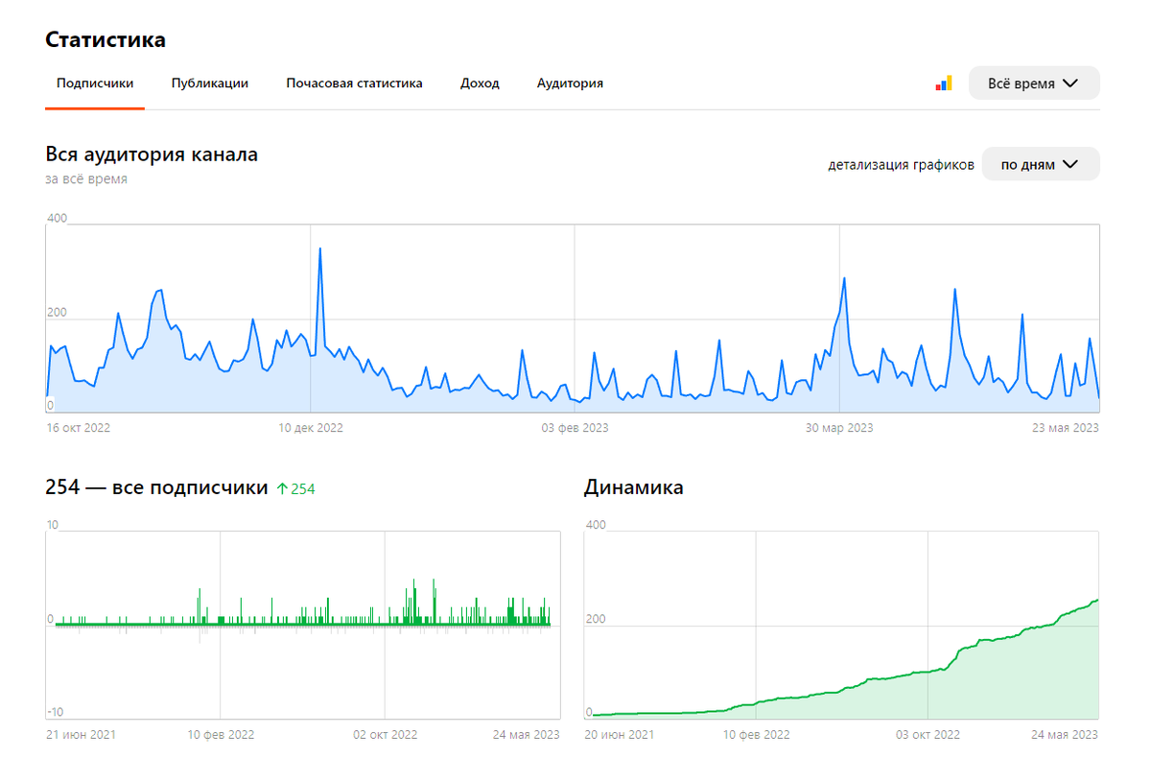Select the Доход tab

coord(480,83)
